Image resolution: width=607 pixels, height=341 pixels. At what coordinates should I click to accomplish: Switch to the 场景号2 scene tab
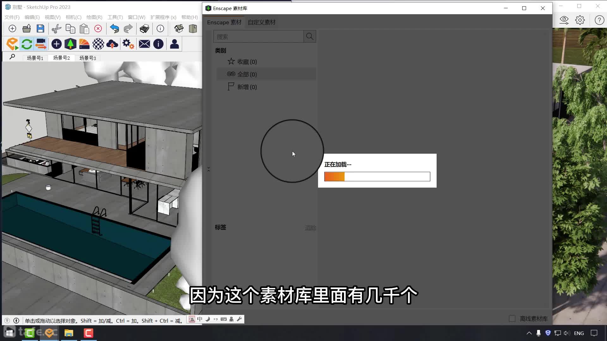coord(61,58)
